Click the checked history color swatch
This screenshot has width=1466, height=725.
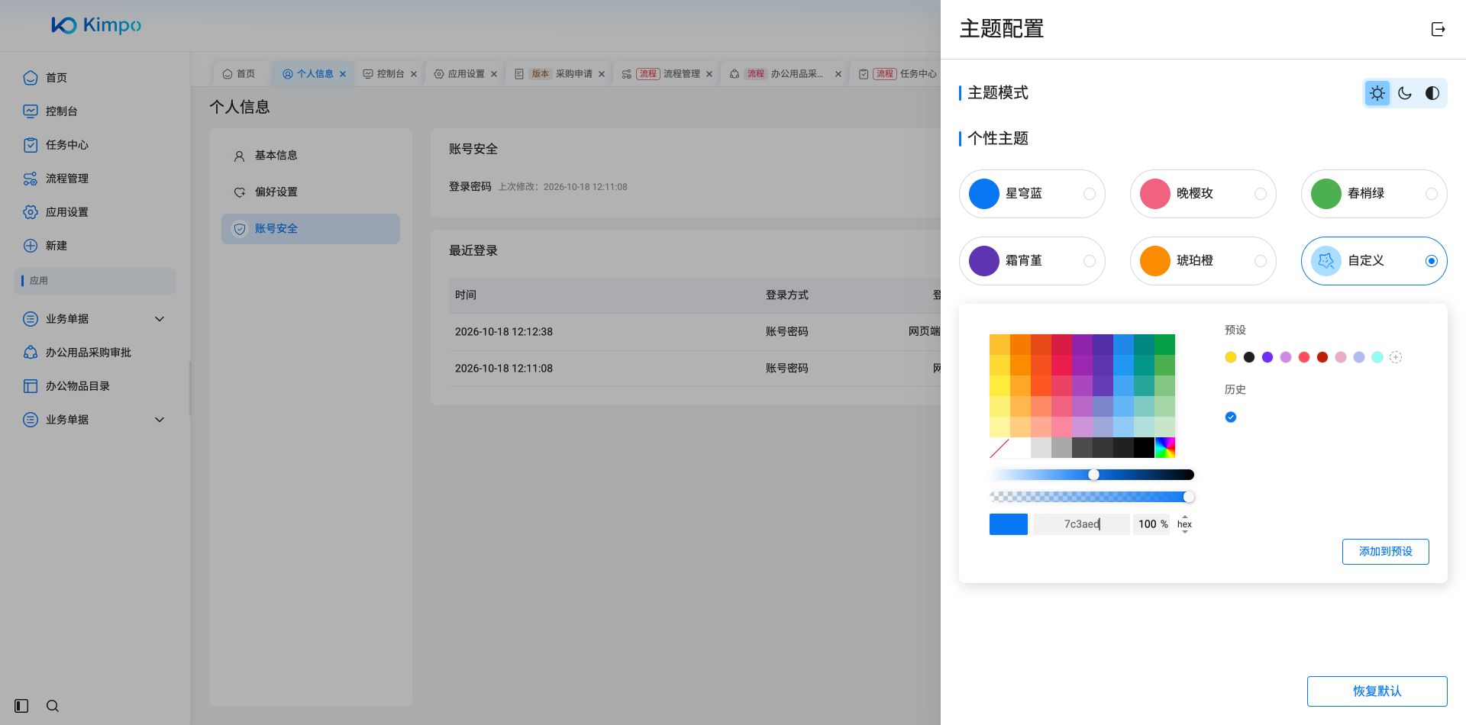(x=1231, y=417)
